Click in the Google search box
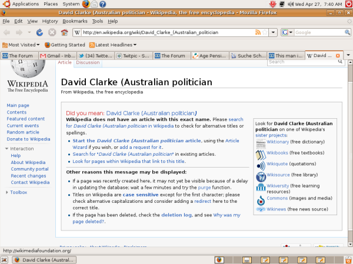The height and width of the screenshot is (264, 353). [x=319, y=32]
